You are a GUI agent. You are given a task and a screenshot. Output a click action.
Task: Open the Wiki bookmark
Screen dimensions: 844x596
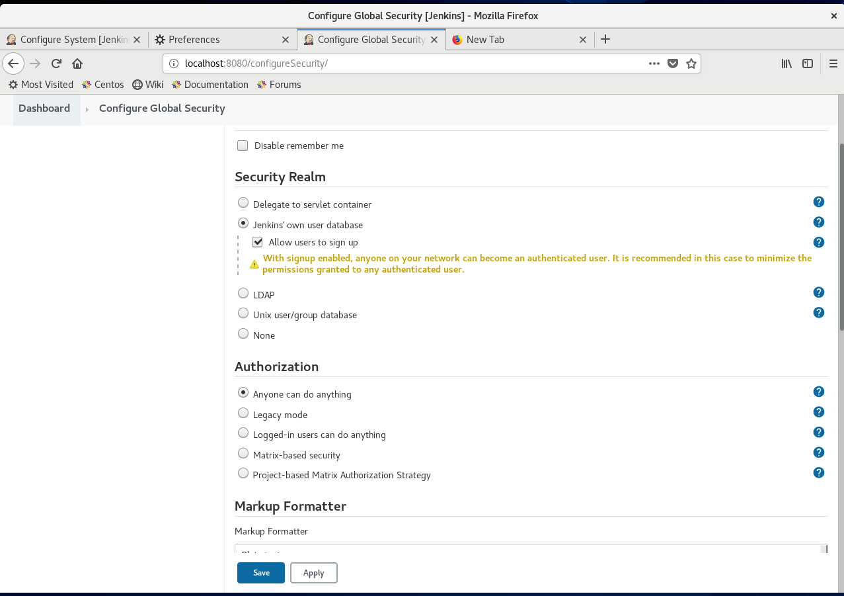pyautogui.click(x=148, y=85)
